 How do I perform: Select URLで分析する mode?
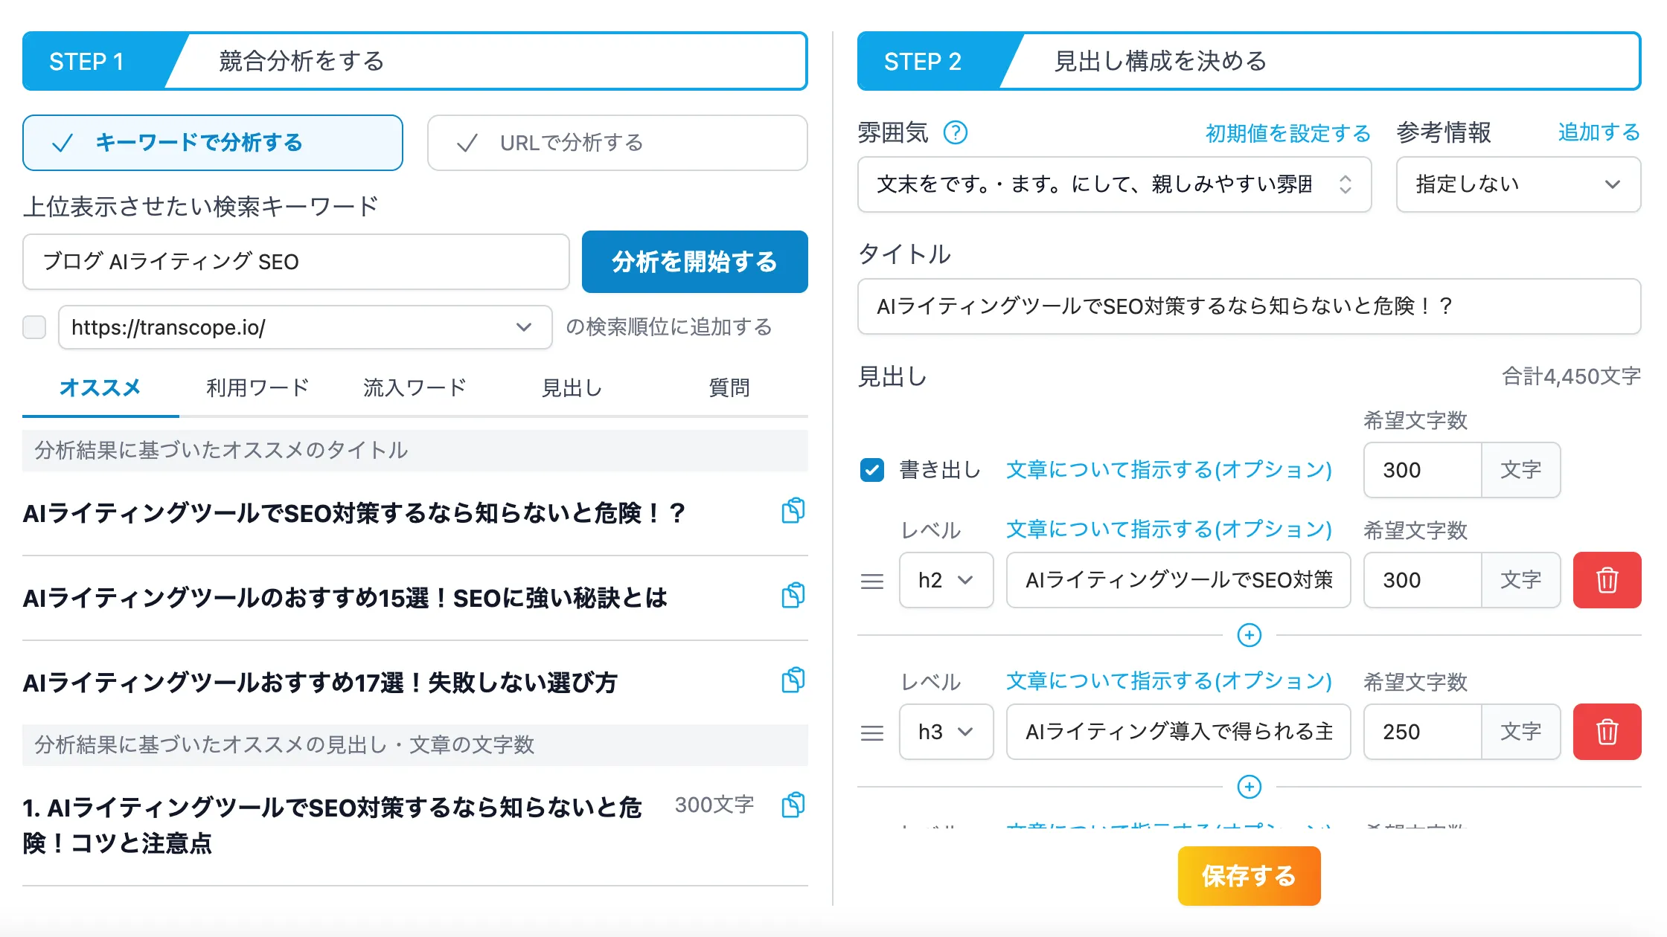click(x=618, y=143)
